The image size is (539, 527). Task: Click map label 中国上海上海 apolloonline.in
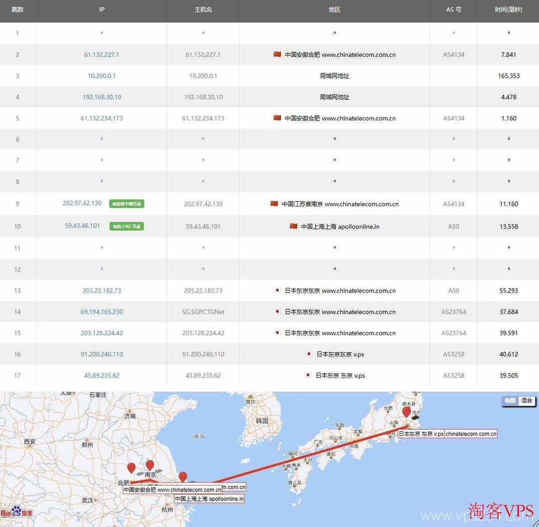(209, 499)
